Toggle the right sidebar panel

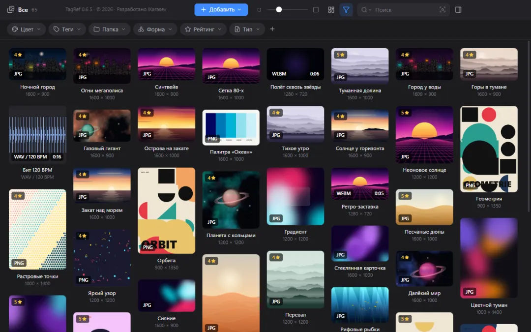(458, 10)
